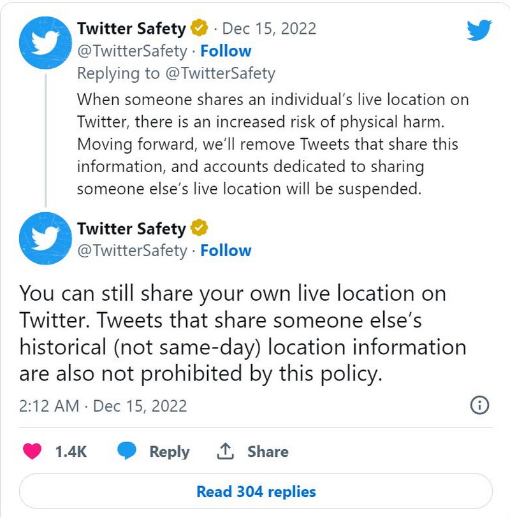510x518 pixels.
Task: Click the Share label text
Action: point(268,452)
